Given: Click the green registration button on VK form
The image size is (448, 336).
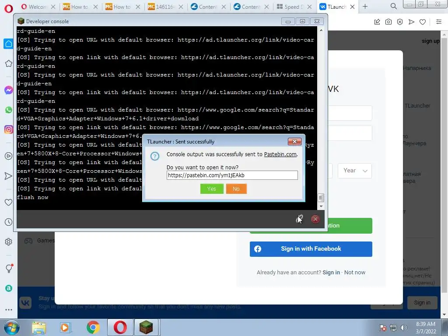Looking at the screenshot, I should [x=350, y=226].
